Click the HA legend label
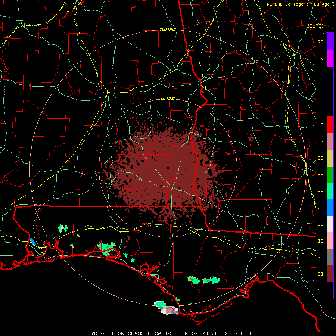Screen dimensions: 336x336 (320, 125)
